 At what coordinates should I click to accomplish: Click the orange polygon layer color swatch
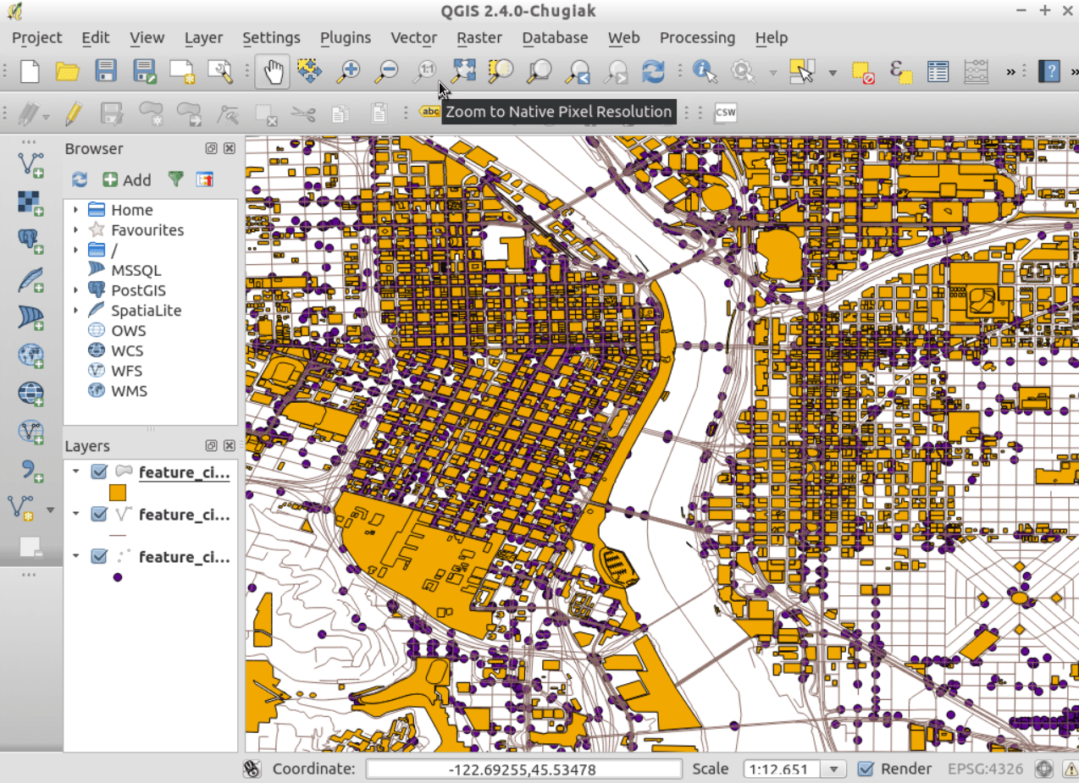[118, 493]
